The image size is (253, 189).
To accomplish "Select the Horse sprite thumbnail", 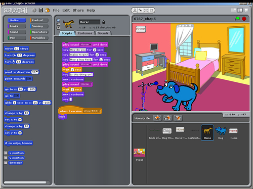I will [x=207, y=132].
